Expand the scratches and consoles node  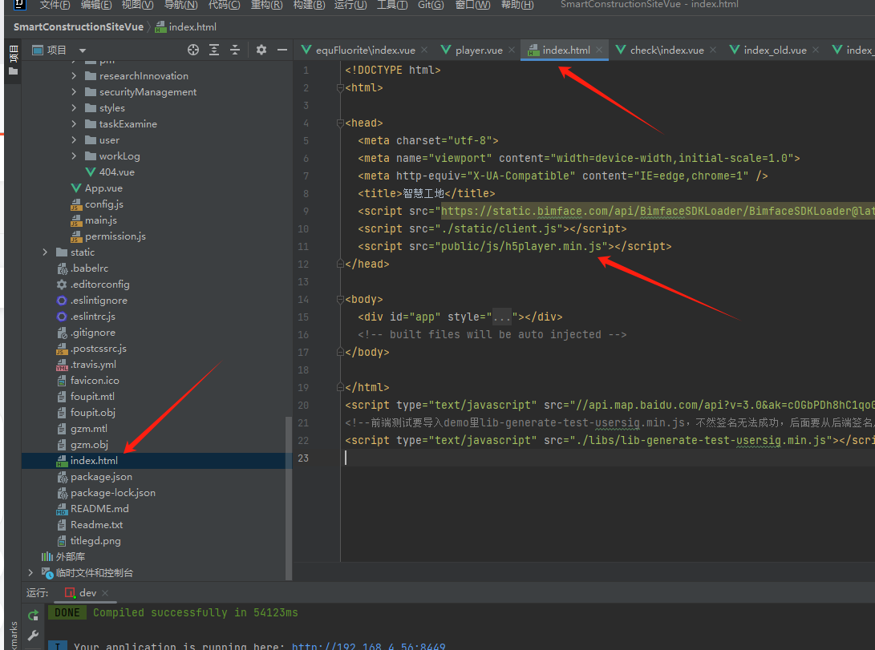30,573
